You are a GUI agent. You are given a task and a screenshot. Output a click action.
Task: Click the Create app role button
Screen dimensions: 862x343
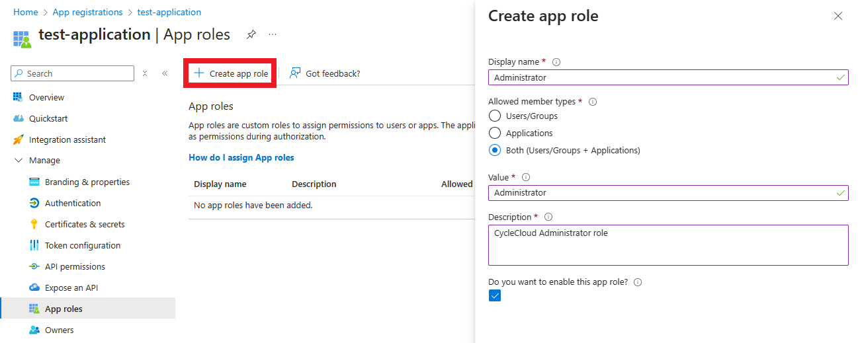coord(231,73)
